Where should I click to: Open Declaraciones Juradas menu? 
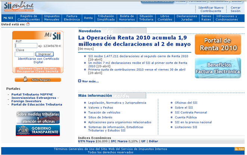tap(187, 18)
